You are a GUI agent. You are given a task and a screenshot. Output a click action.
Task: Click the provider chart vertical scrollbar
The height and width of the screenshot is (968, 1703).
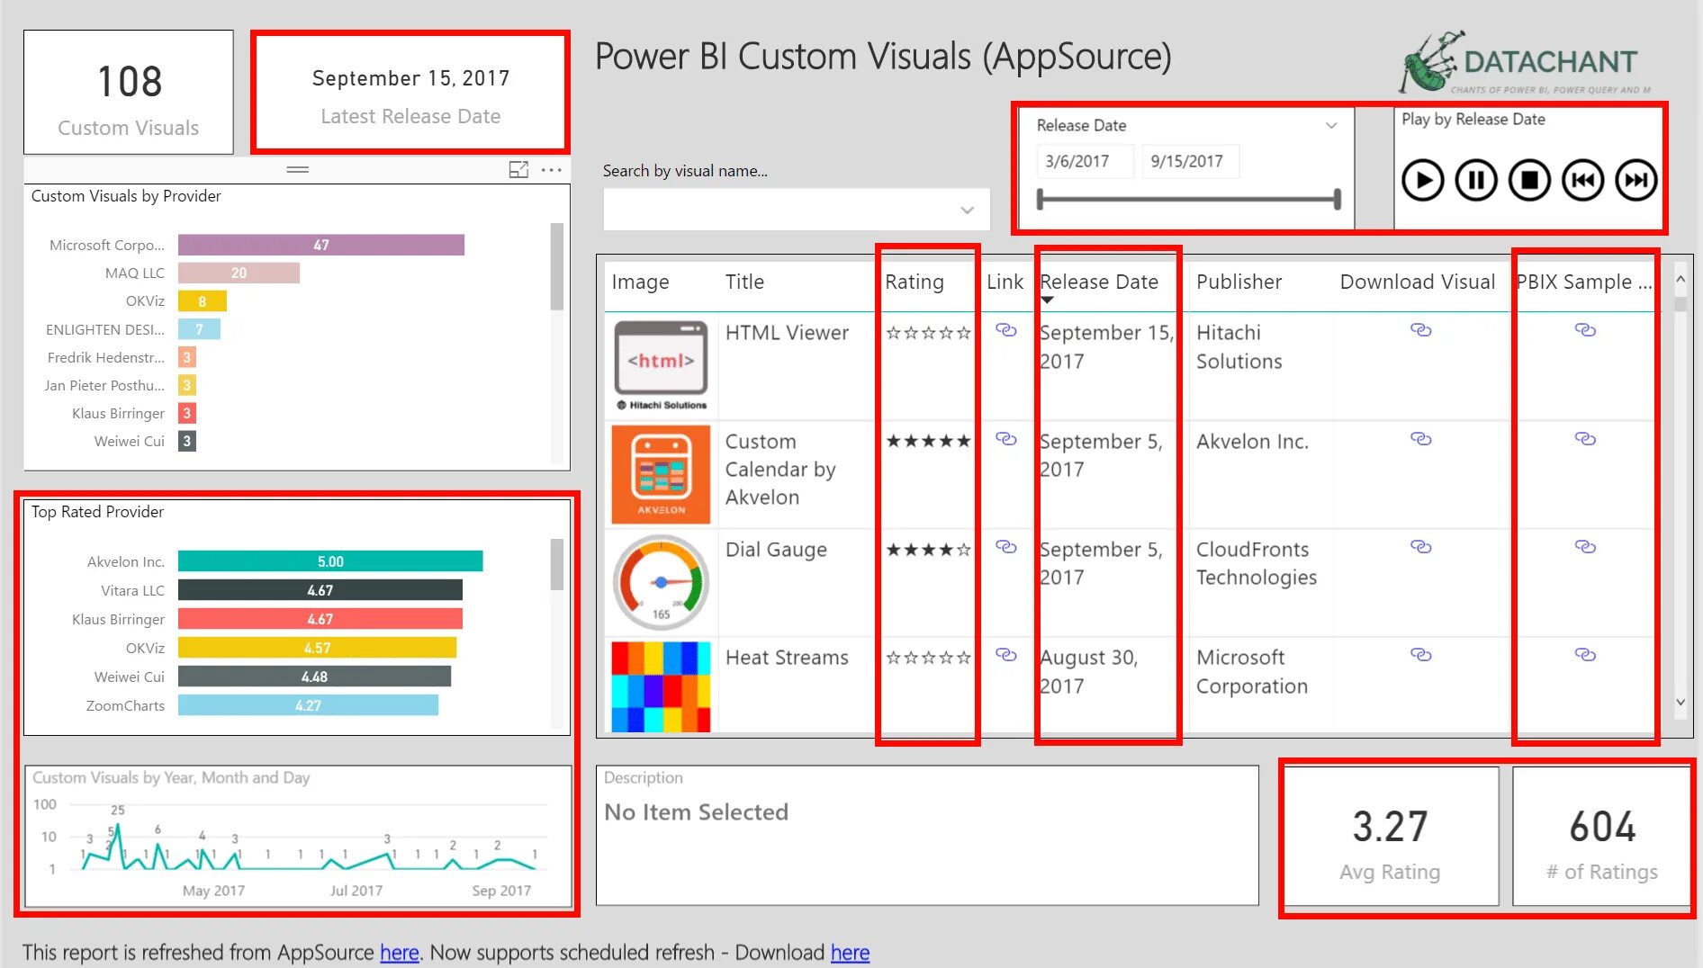tap(557, 266)
